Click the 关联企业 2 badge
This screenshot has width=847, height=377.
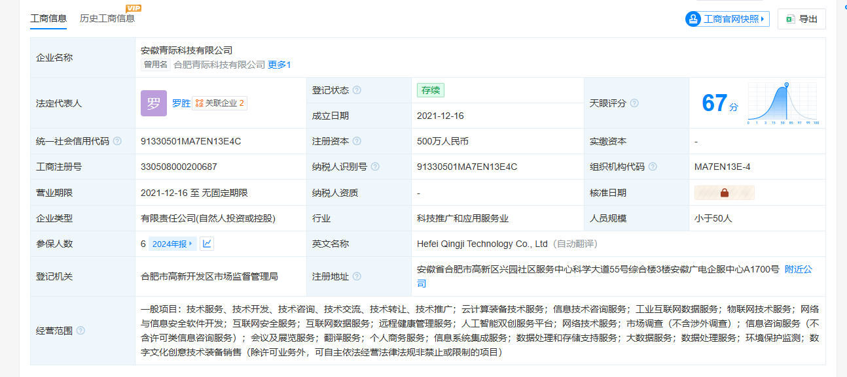(x=220, y=103)
